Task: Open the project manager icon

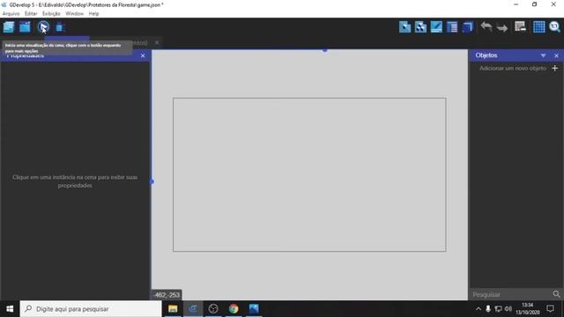Action: pyautogui.click(x=9, y=27)
